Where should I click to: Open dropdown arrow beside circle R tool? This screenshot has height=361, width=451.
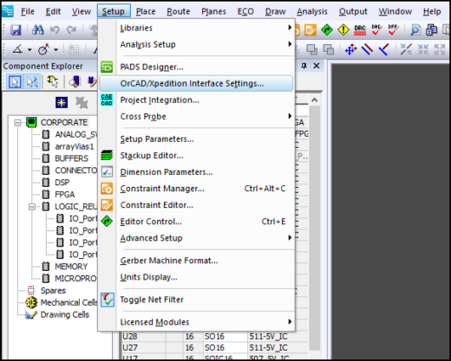56,50
